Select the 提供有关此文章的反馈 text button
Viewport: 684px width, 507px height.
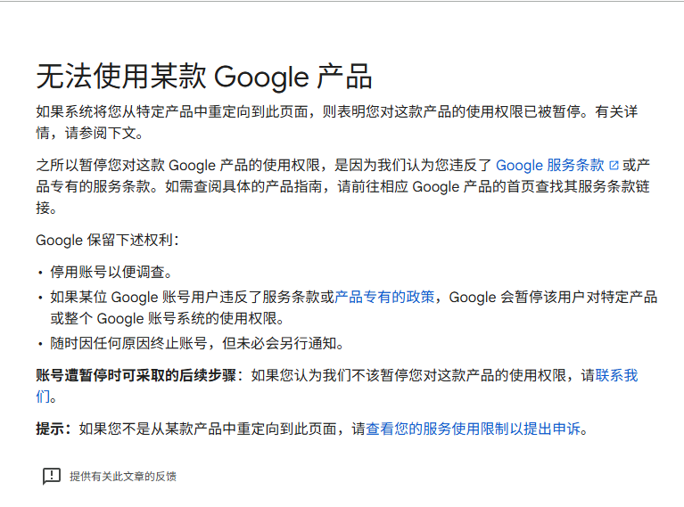tap(123, 476)
